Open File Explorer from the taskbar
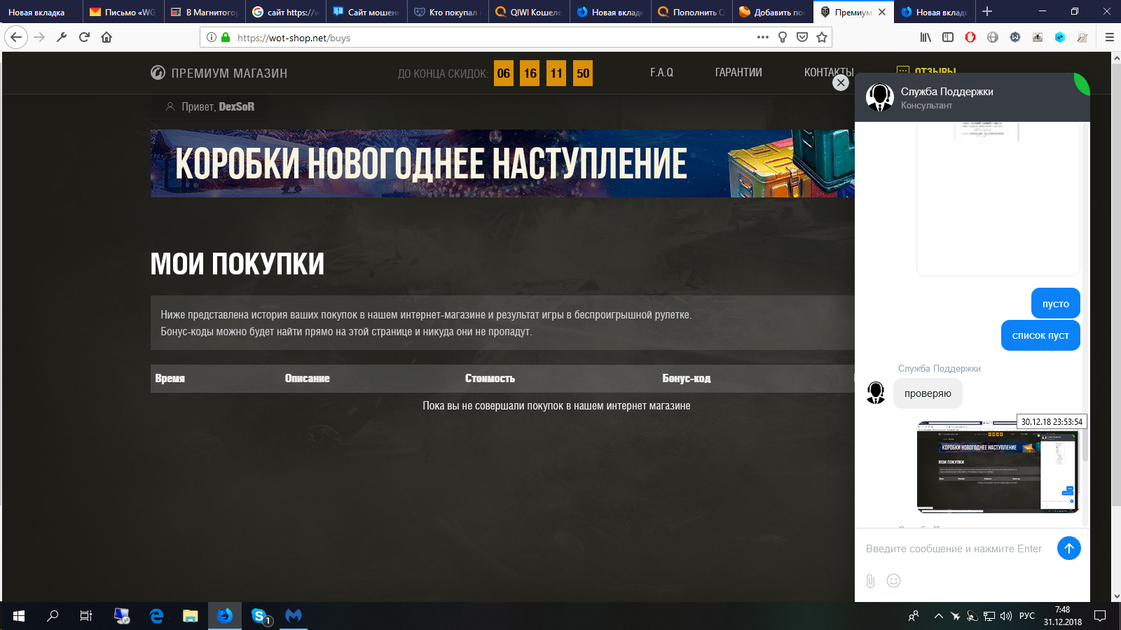1121x630 pixels. click(191, 616)
